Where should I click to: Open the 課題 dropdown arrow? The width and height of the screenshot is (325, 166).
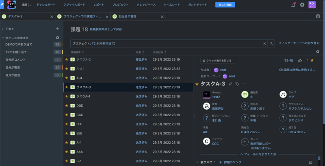pyautogui.click(x=30, y=5)
